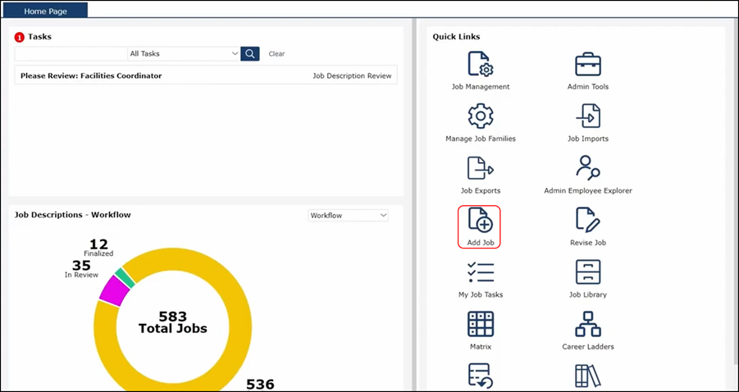Open the Job Library drawer icon
The image size is (739, 392).
tap(587, 272)
